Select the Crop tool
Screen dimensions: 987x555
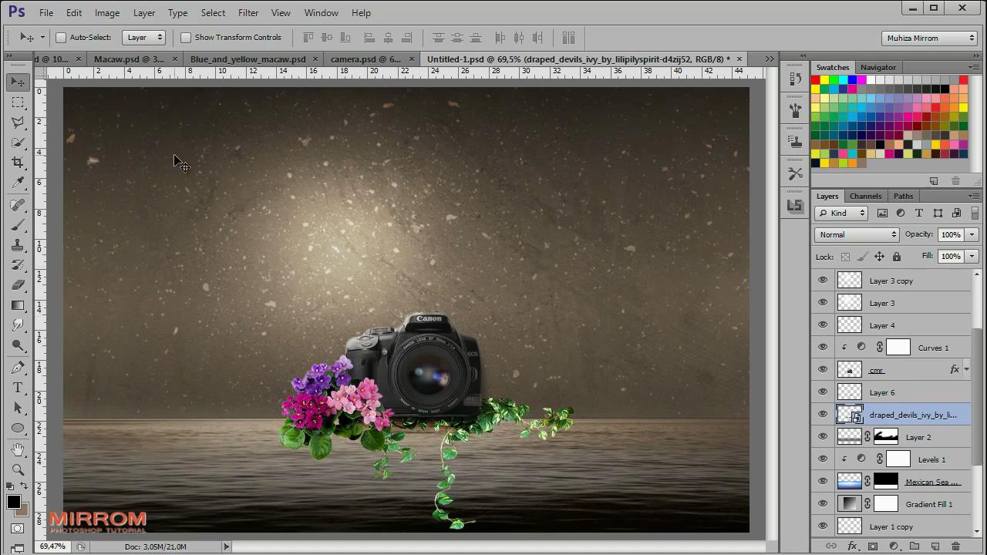click(18, 162)
